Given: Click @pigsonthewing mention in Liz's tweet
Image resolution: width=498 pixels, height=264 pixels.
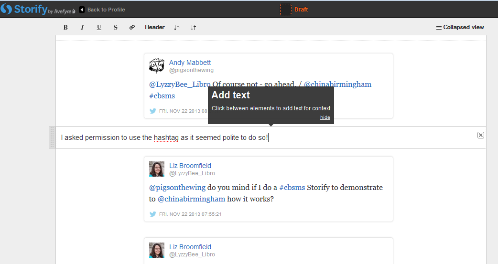Looking at the screenshot, I should click(177, 187).
